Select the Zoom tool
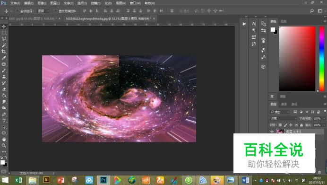The width and height of the screenshot is (327, 185). tap(4, 145)
